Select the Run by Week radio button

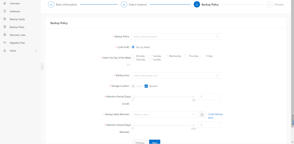pyautogui.click(x=133, y=47)
